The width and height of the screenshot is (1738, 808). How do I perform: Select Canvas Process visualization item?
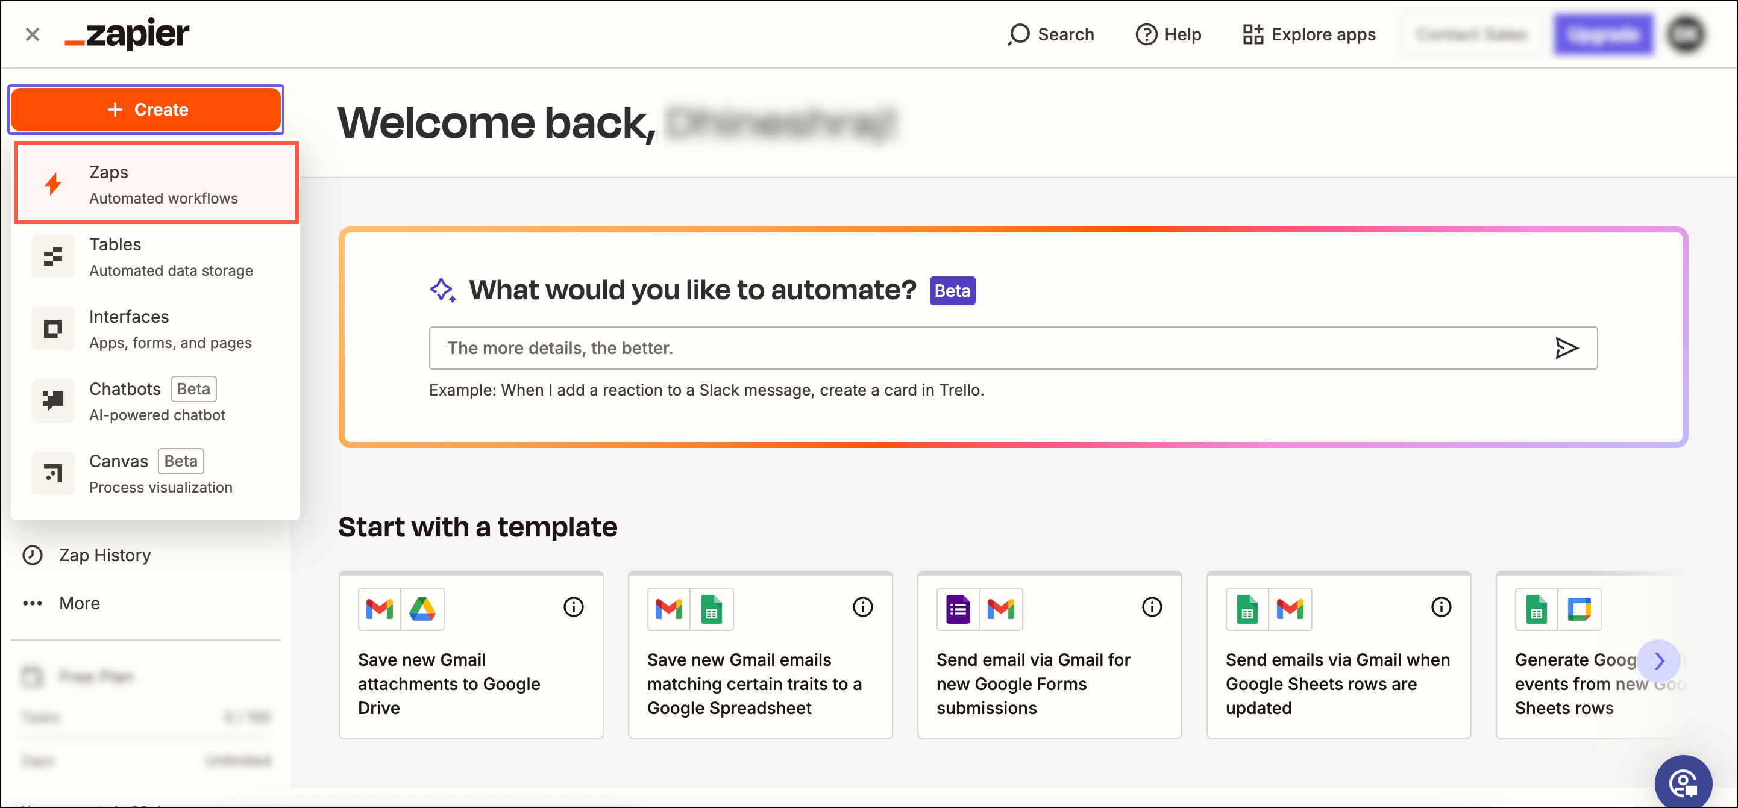point(157,473)
